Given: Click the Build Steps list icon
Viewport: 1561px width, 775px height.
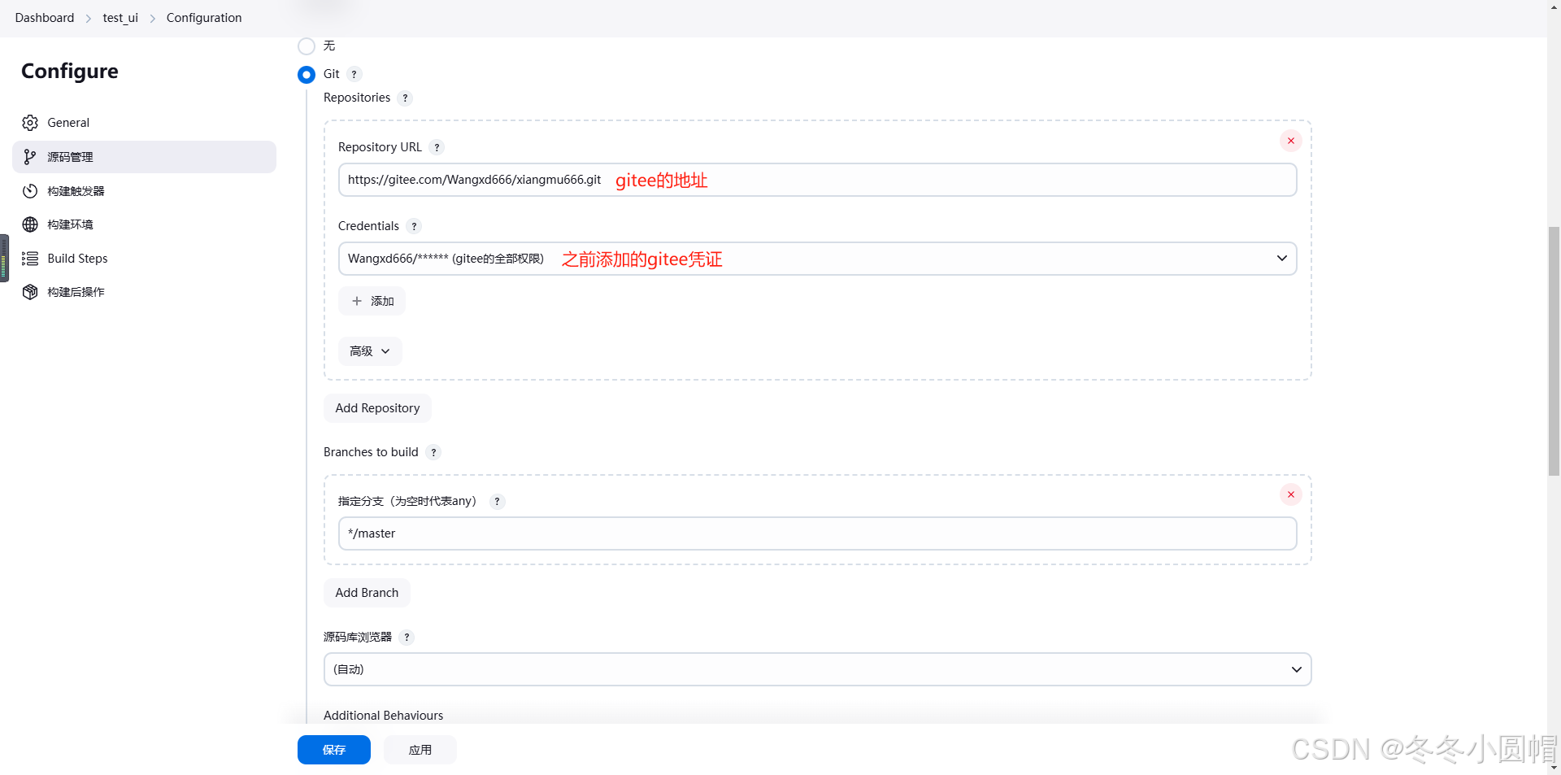Looking at the screenshot, I should [x=30, y=259].
